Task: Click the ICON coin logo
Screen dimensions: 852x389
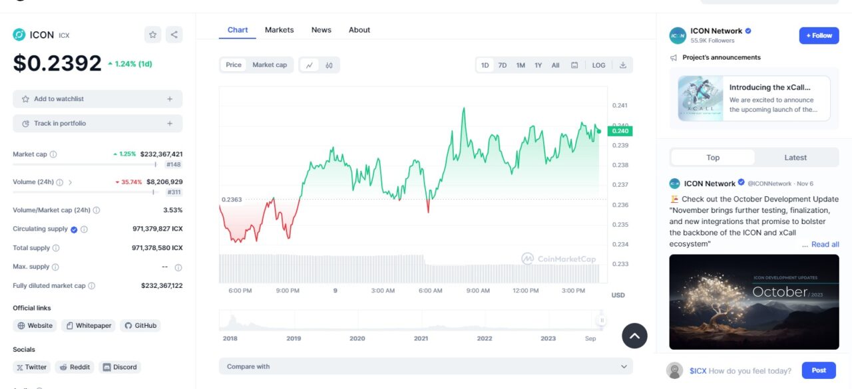Action: click(x=19, y=35)
